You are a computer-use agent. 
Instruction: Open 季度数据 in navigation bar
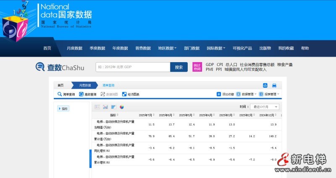point(97,48)
